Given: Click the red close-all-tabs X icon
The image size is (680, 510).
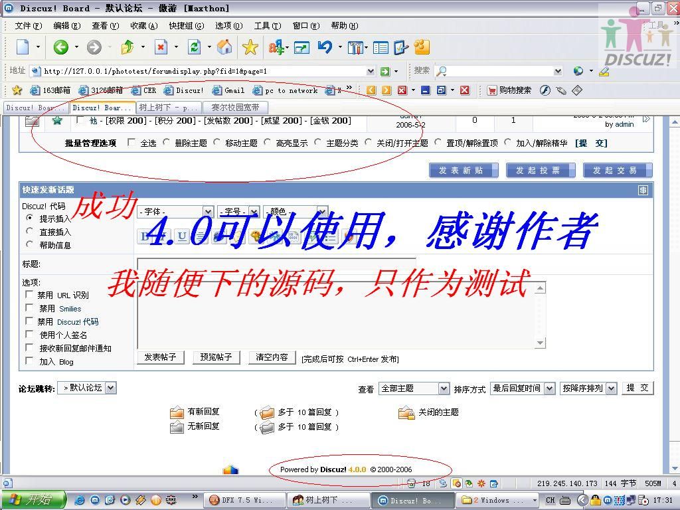Looking at the screenshot, I should coord(465,90).
